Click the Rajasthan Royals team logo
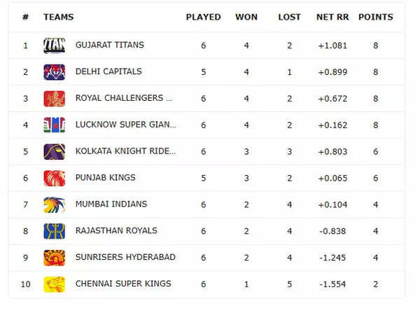The image size is (420, 311). click(x=54, y=231)
